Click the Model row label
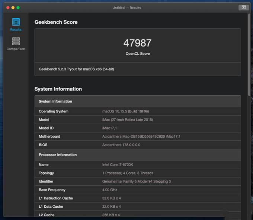253x220 pixels. (x=44, y=120)
